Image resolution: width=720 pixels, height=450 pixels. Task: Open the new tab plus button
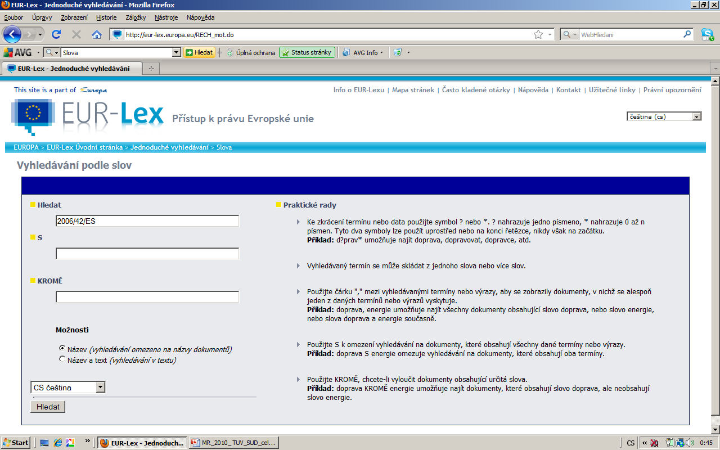(x=151, y=69)
